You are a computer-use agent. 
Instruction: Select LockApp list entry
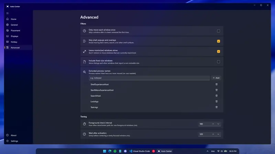pos(94,102)
